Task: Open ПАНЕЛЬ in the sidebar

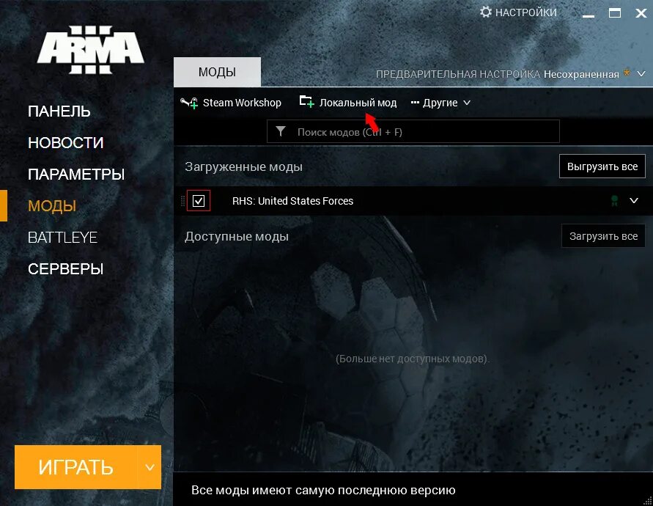Action: pos(59,111)
